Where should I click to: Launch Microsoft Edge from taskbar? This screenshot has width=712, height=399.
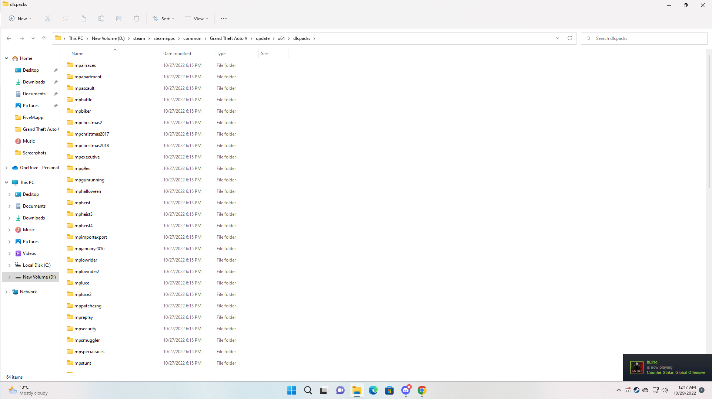(373, 390)
